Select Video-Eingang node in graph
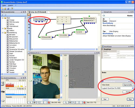This screenshot has height=108, width=135. pos(39,19)
